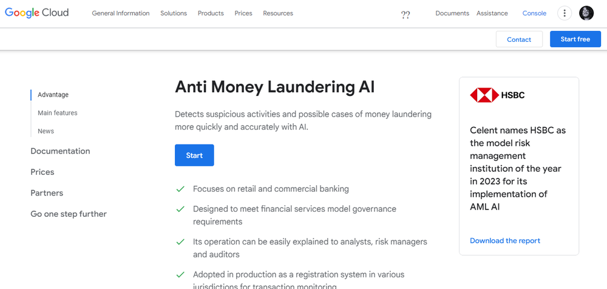Image resolution: width=607 pixels, height=289 pixels.
Task: Click 'Its operation can be easily explained' bullet
Action: [310, 248]
